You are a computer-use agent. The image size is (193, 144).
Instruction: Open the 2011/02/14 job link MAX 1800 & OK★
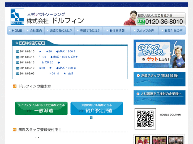58,57
